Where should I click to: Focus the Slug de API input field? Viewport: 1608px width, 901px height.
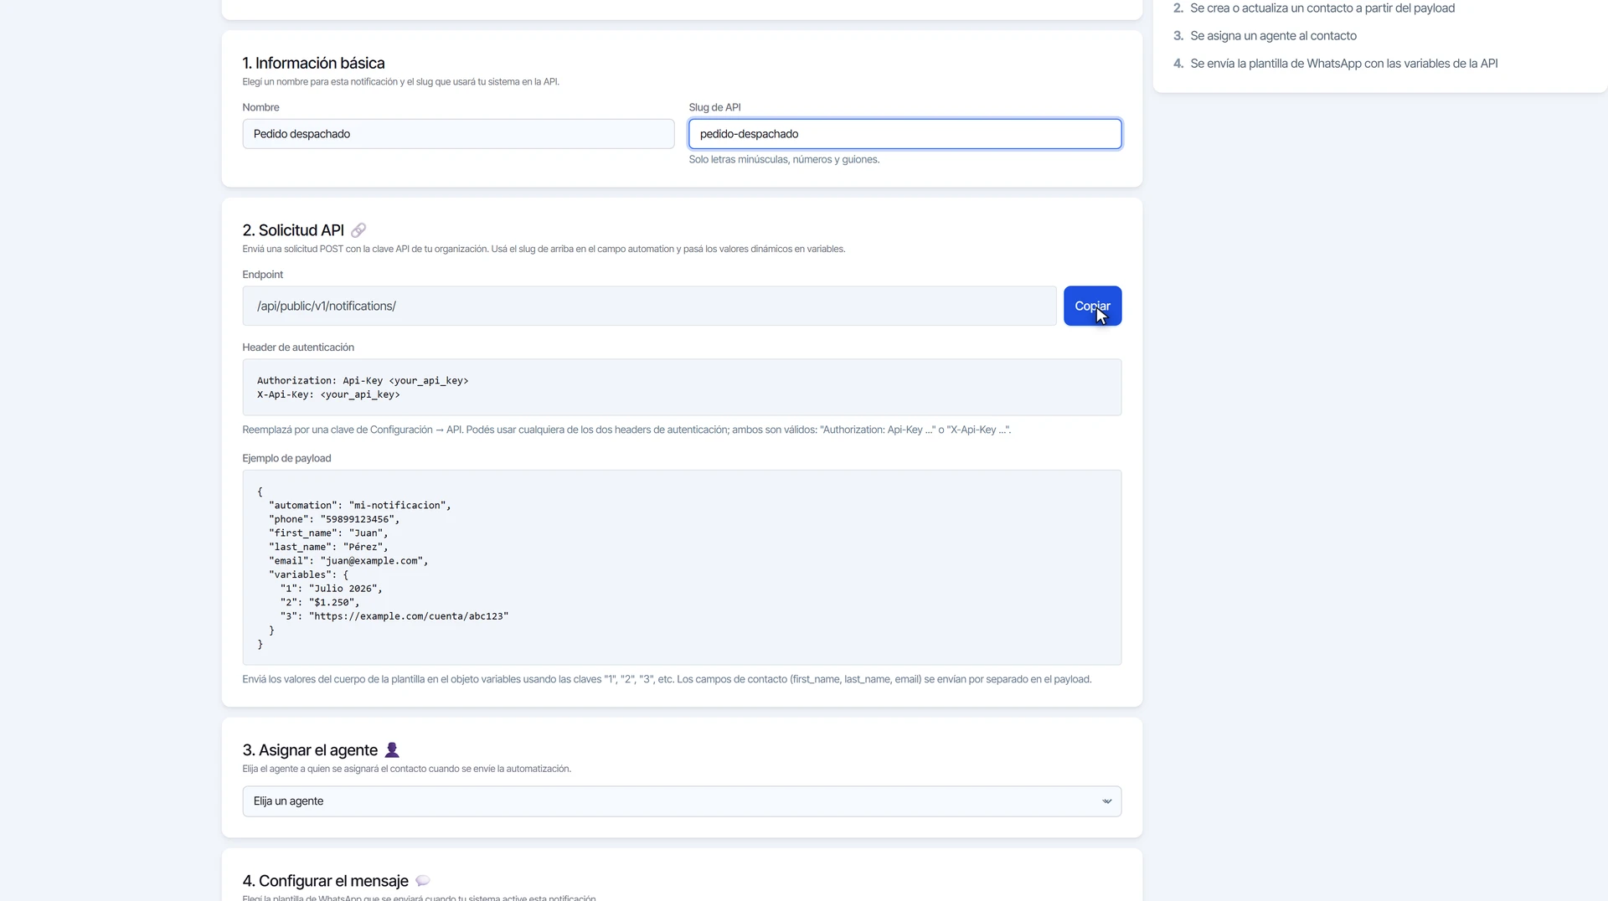(x=904, y=134)
